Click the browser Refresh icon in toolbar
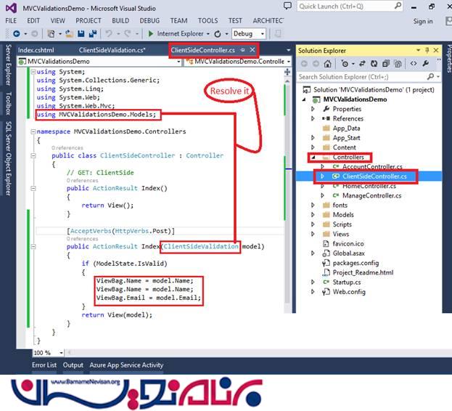Screen dimensions: 452x411 pyautogui.click(x=218, y=33)
